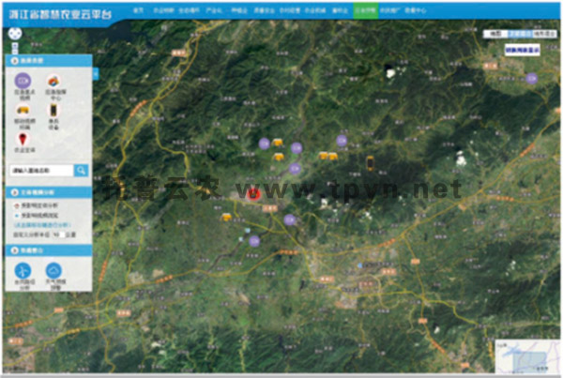Click the magnifier search button
This screenshot has width=563, height=378.
tap(82, 170)
